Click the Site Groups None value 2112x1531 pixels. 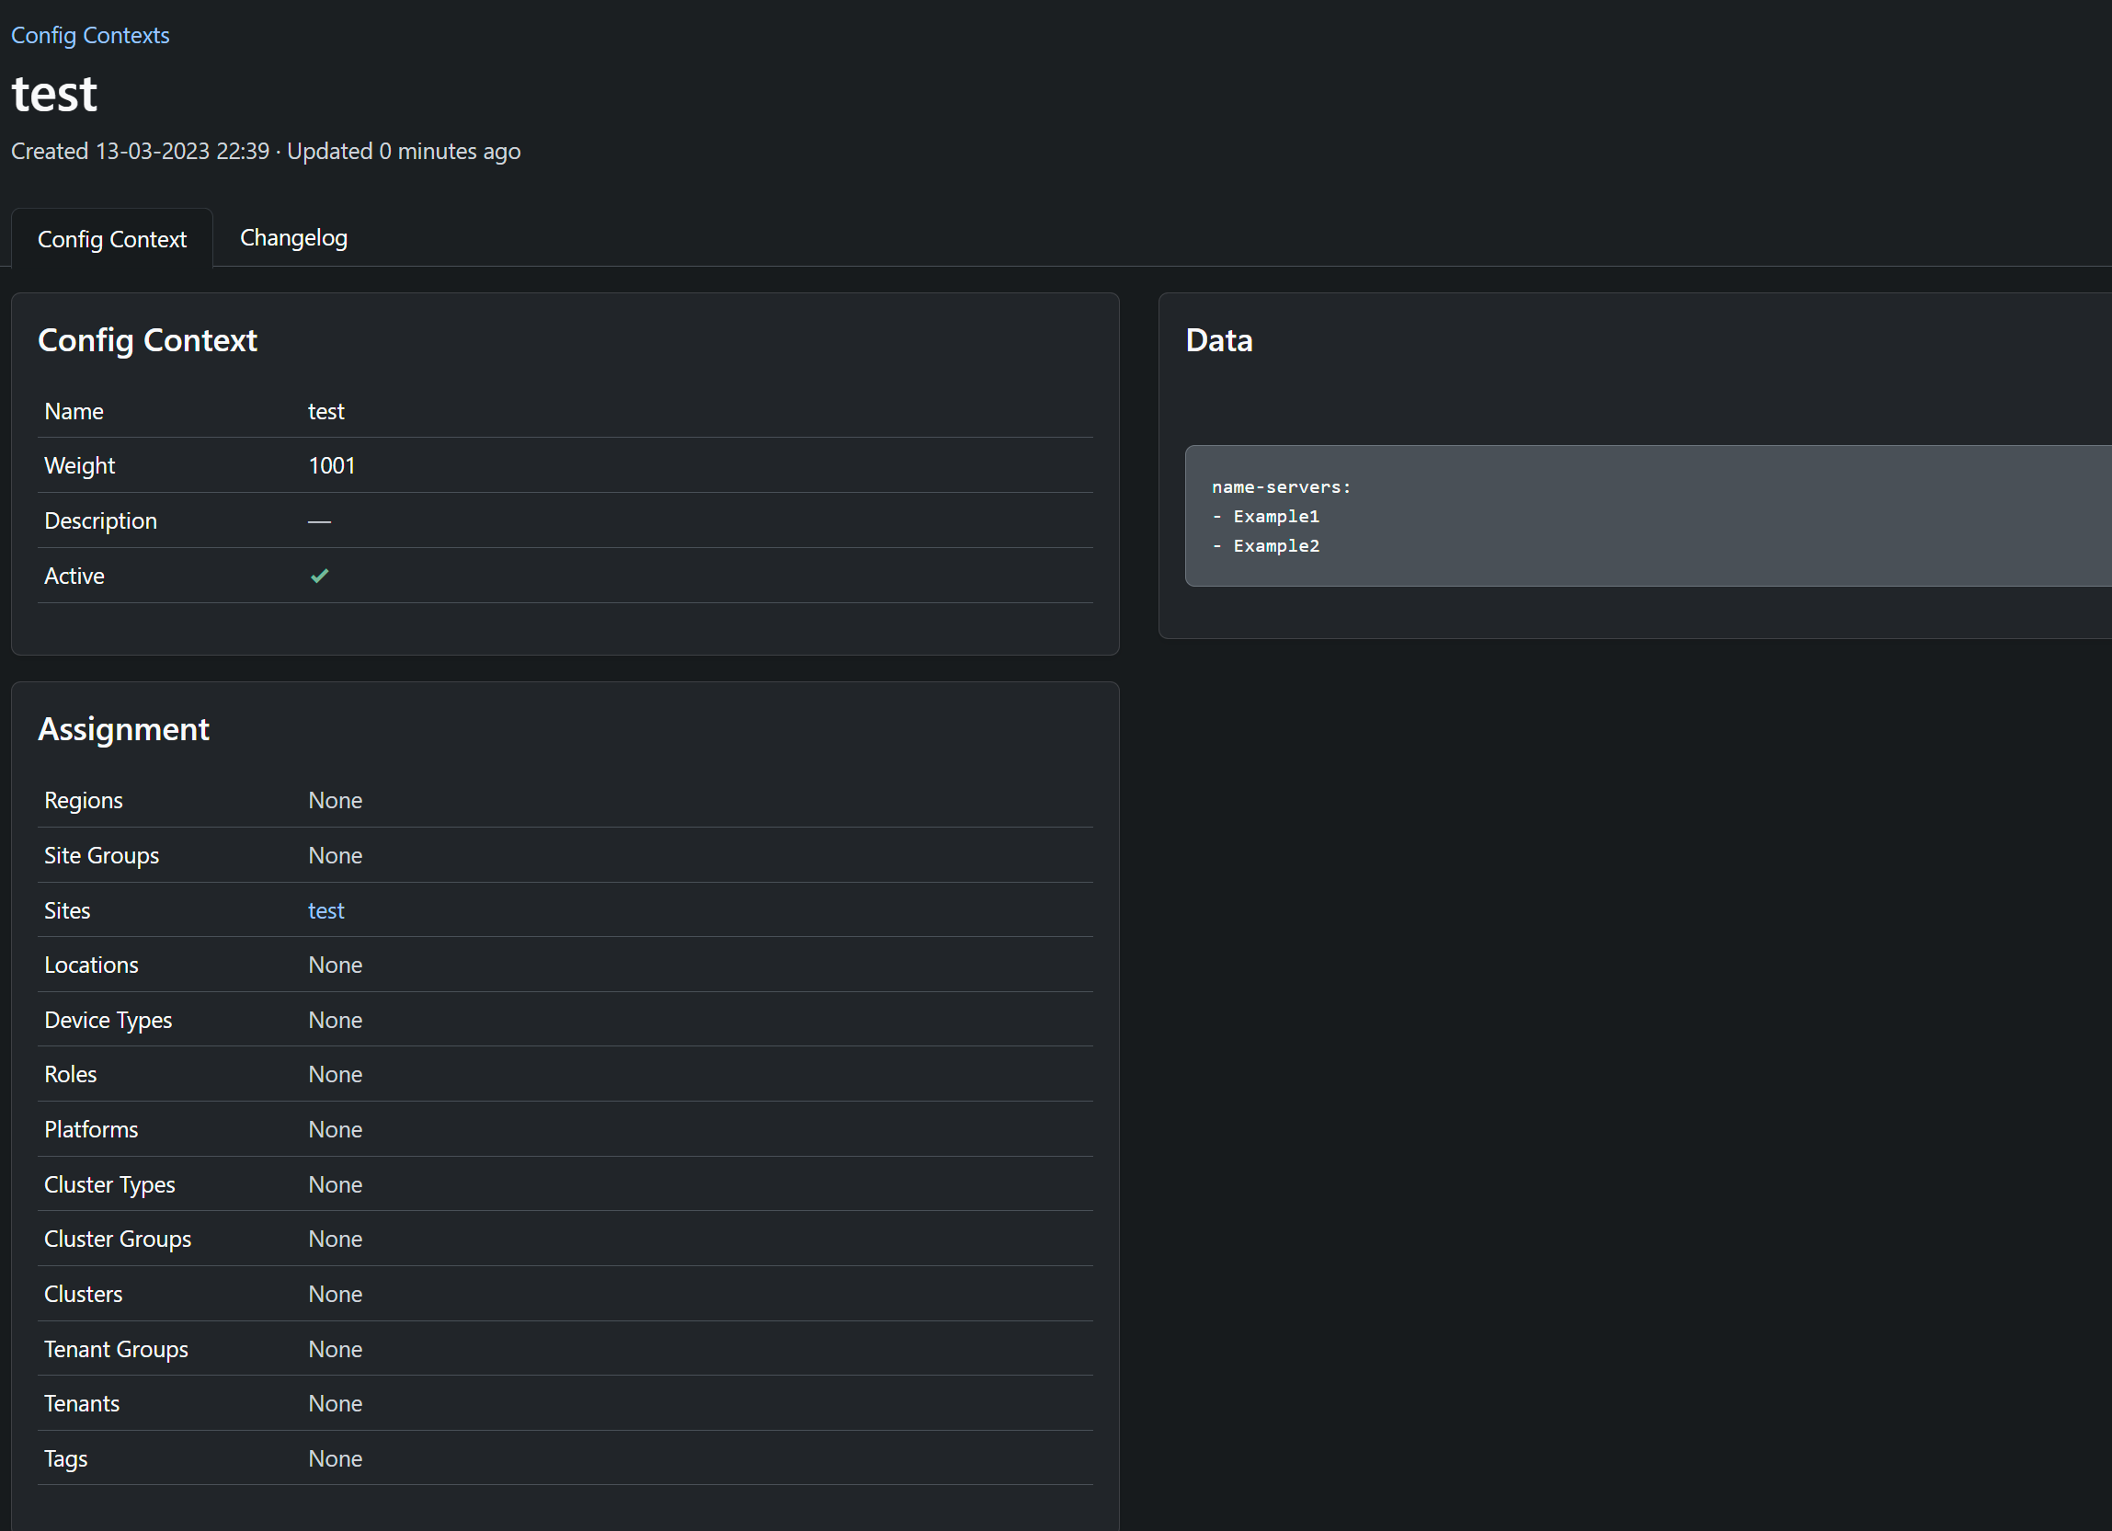(x=336, y=855)
